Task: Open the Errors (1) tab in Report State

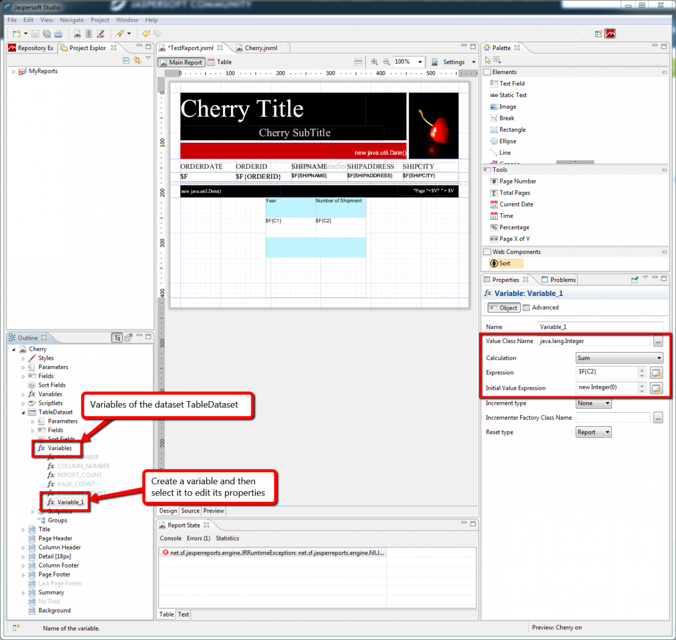Action: coord(198,539)
